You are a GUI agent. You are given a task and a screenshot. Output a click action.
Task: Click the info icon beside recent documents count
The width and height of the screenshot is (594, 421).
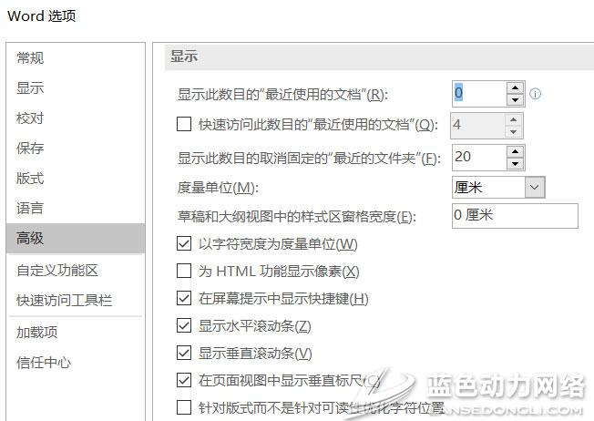point(535,94)
